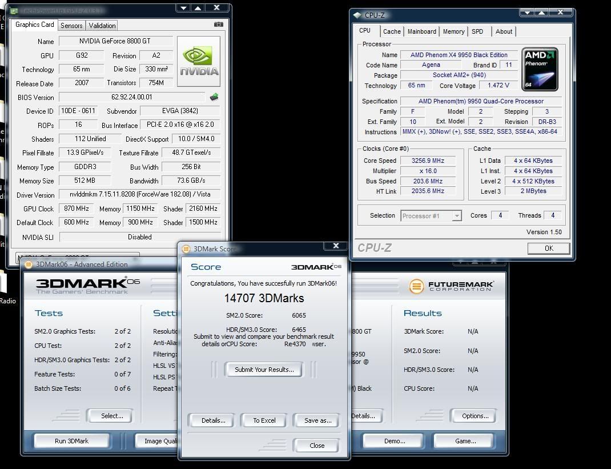
Task: Click the Futuremark Corporation logo
Action: (x=452, y=286)
